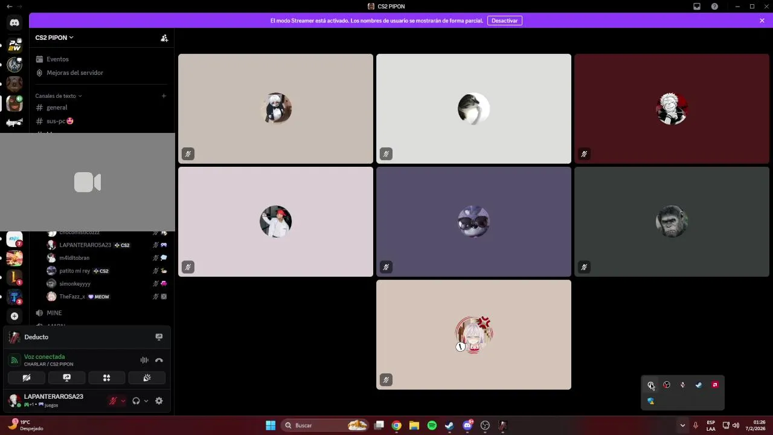Toggle noise suppression waveform icon
Image resolution: width=773 pixels, height=435 pixels.
[144, 360]
